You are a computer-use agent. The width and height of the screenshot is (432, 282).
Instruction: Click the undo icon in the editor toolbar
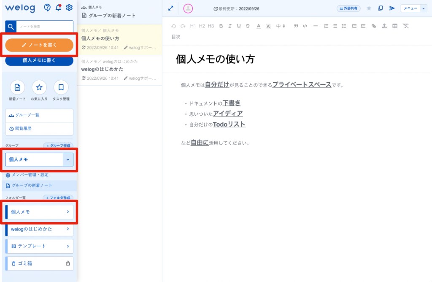pyautogui.click(x=173, y=26)
